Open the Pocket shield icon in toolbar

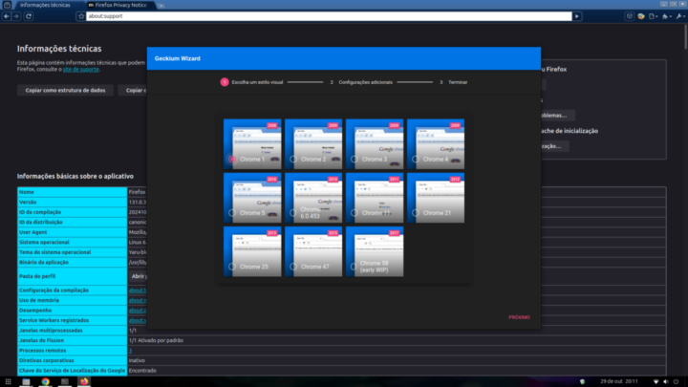tap(629, 16)
